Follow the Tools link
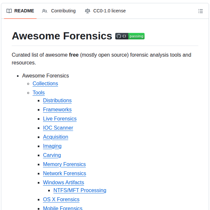 click(38, 93)
